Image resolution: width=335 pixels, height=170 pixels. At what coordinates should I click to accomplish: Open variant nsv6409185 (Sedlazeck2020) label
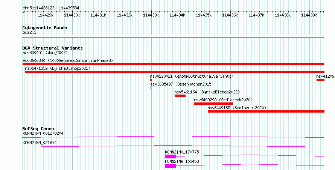[237, 108]
